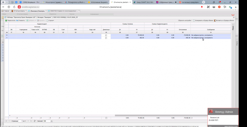Screen dimensions: 247x127
Task: Refresh the table using pager reload icon
Action: (35, 121)
